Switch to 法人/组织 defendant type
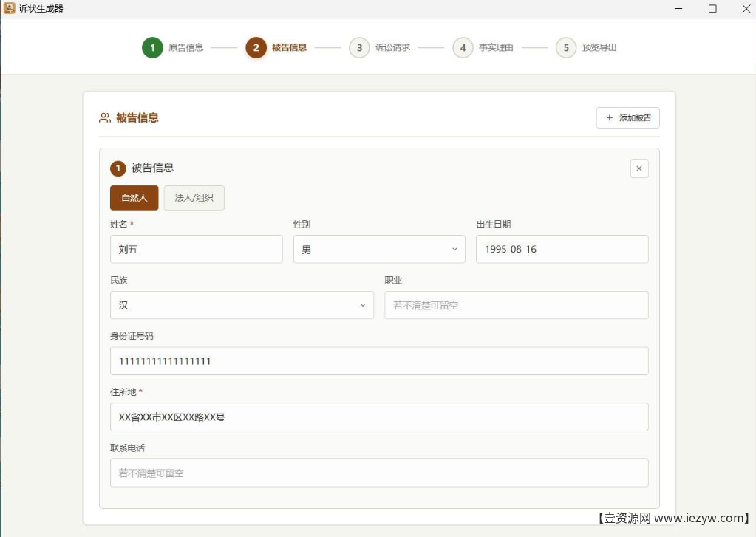 (x=194, y=197)
